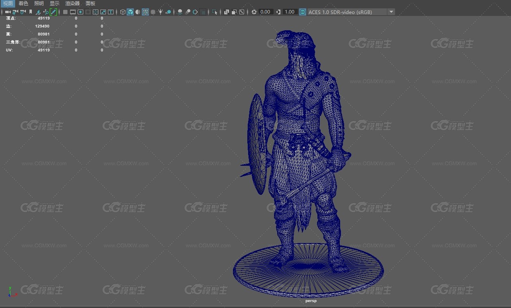Click the Multisample Anti-aliasing icon

(x=195, y=12)
